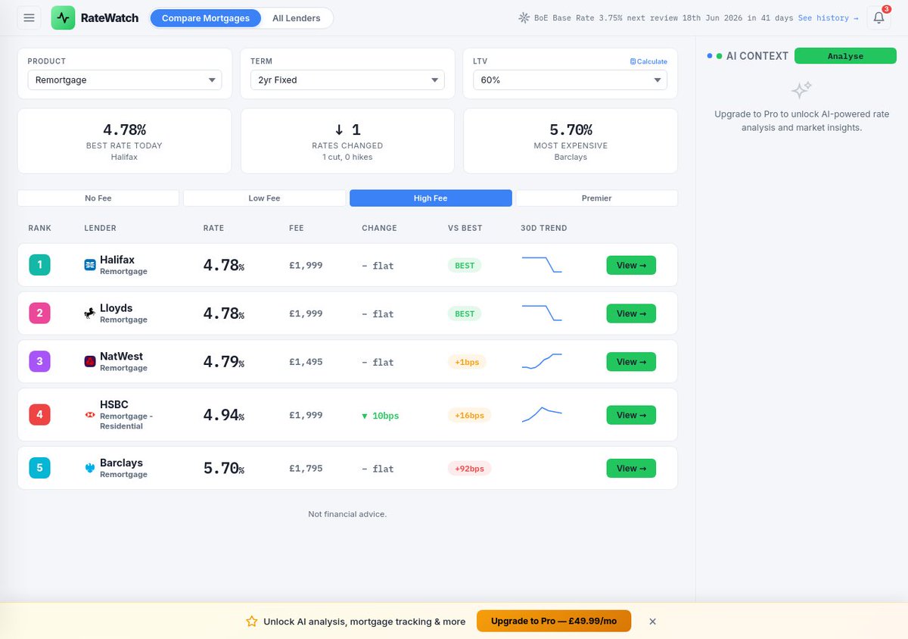Click the Lloyds BEST badge
Image resolution: width=908 pixels, height=639 pixels.
pyautogui.click(x=465, y=313)
